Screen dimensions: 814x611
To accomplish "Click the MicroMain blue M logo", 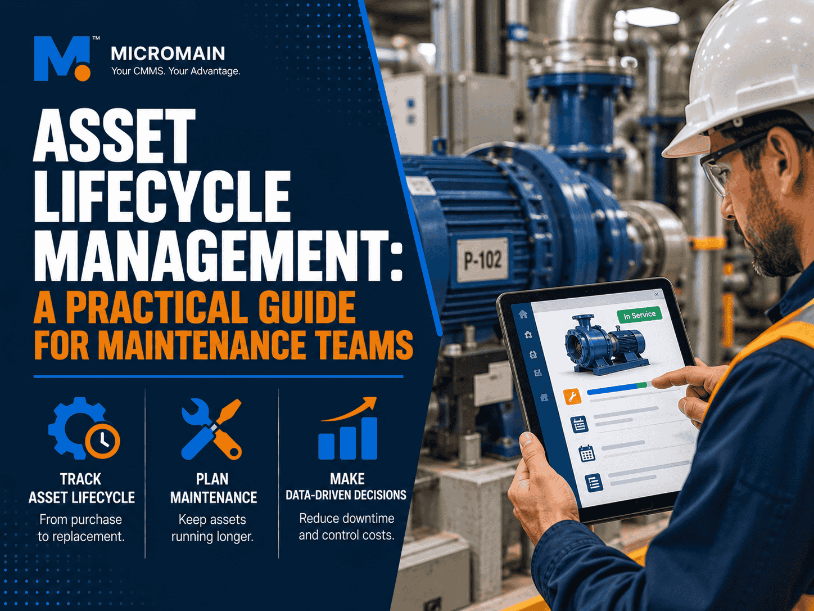I will coord(62,59).
